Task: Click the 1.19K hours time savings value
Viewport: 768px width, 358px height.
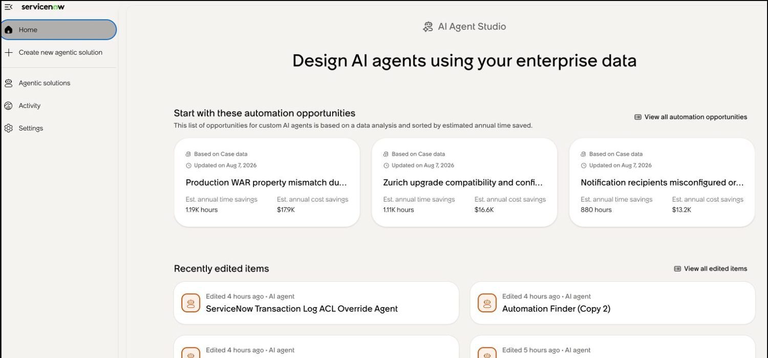Action: (201, 210)
